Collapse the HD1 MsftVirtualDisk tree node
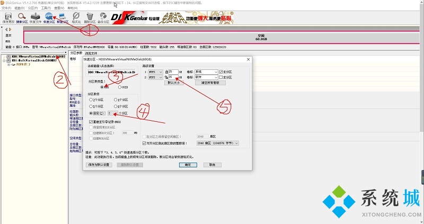The width and height of the screenshot is (424, 224). (4, 60)
